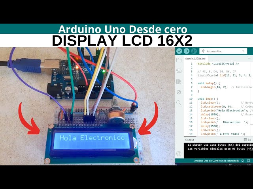This screenshot has height=189, width=253.
Task: Open the Search magnifier in sidebar
Action: tap(179, 103)
